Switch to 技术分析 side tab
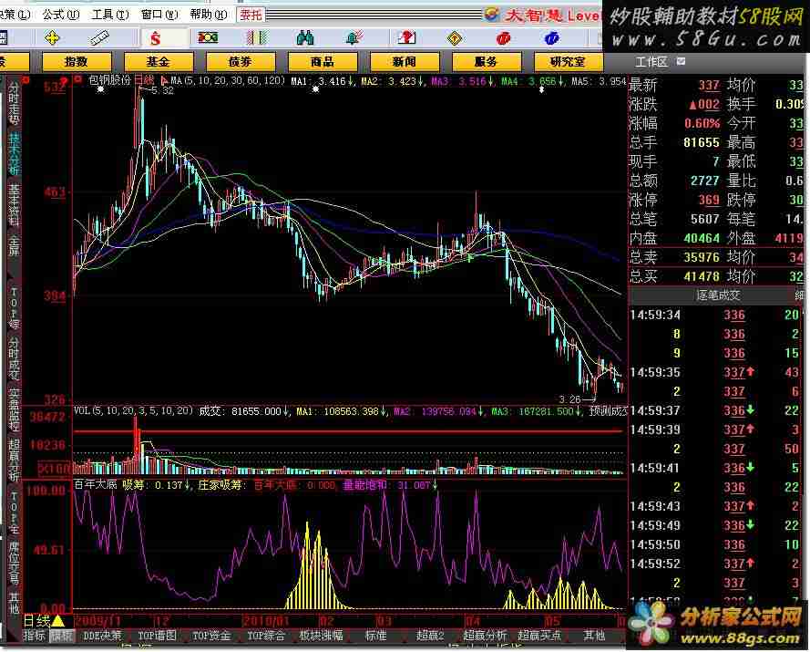This screenshot has height=652, width=810. (x=14, y=153)
